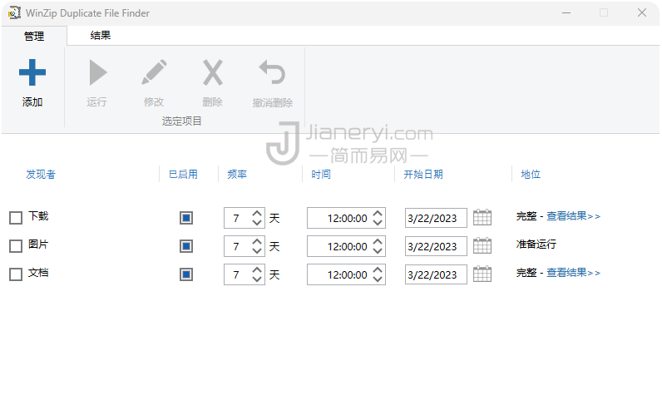Viewport: 662px width, 410px height.
Task: Sort by 频率 column header
Action: click(237, 175)
